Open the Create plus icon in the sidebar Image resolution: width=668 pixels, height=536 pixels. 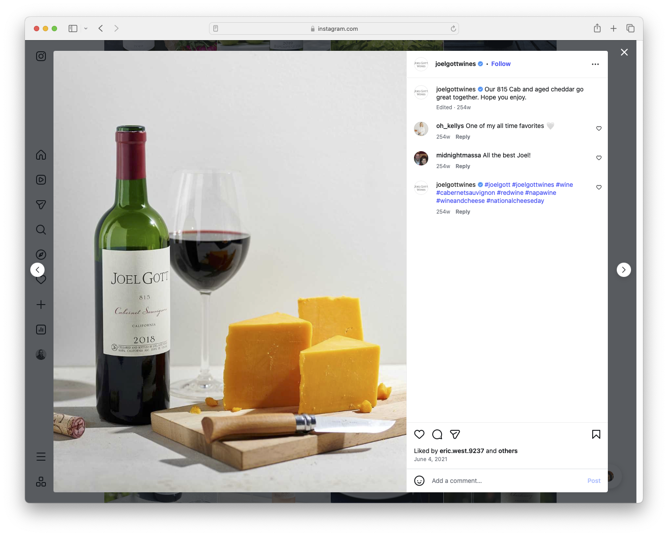(x=41, y=305)
